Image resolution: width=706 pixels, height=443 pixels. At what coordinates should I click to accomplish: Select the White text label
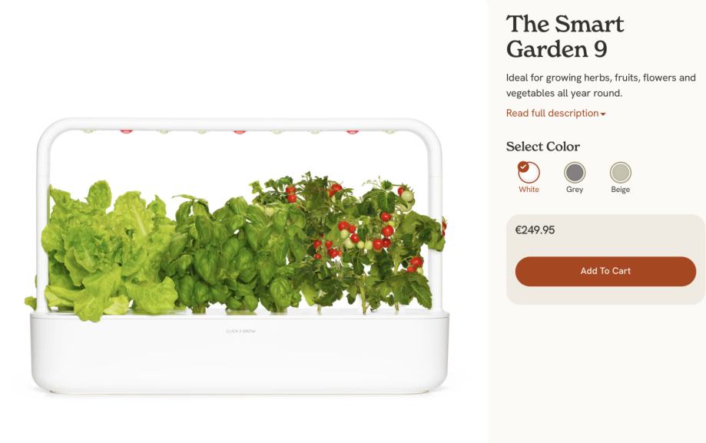click(529, 190)
